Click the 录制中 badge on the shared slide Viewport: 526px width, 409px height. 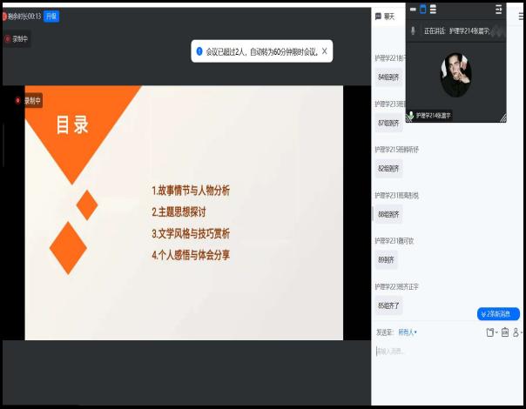[x=28, y=100]
